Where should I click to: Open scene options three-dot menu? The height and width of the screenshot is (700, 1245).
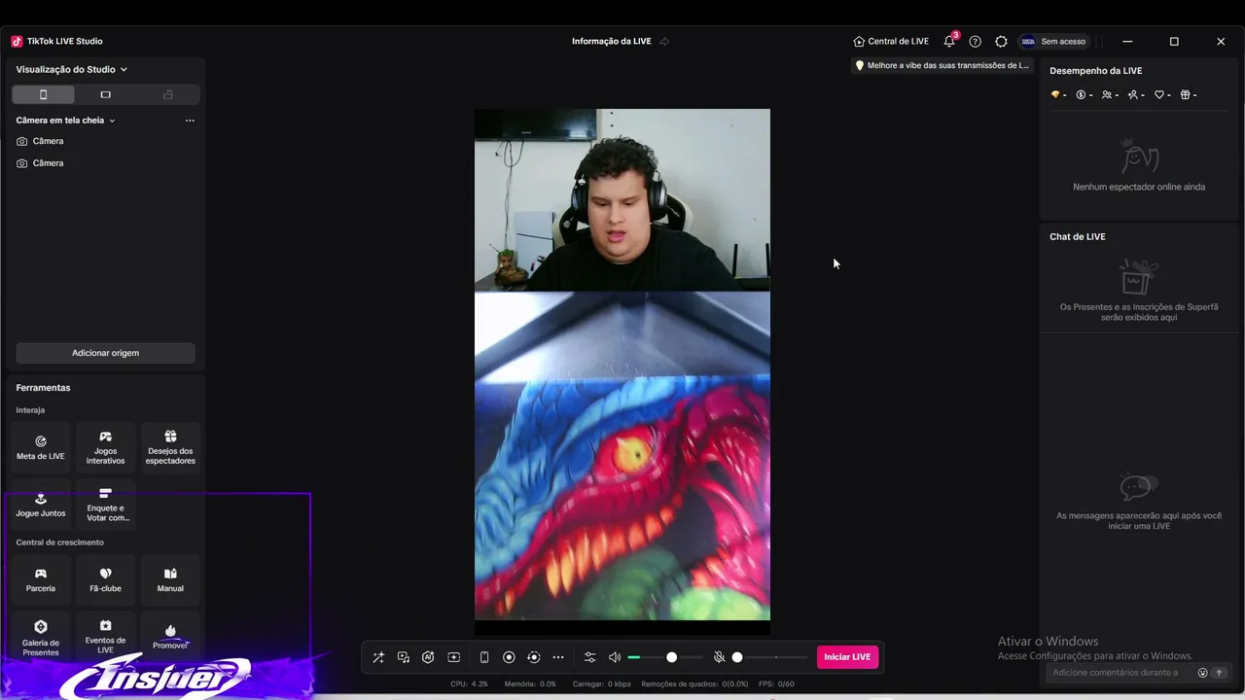click(x=190, y=121)
